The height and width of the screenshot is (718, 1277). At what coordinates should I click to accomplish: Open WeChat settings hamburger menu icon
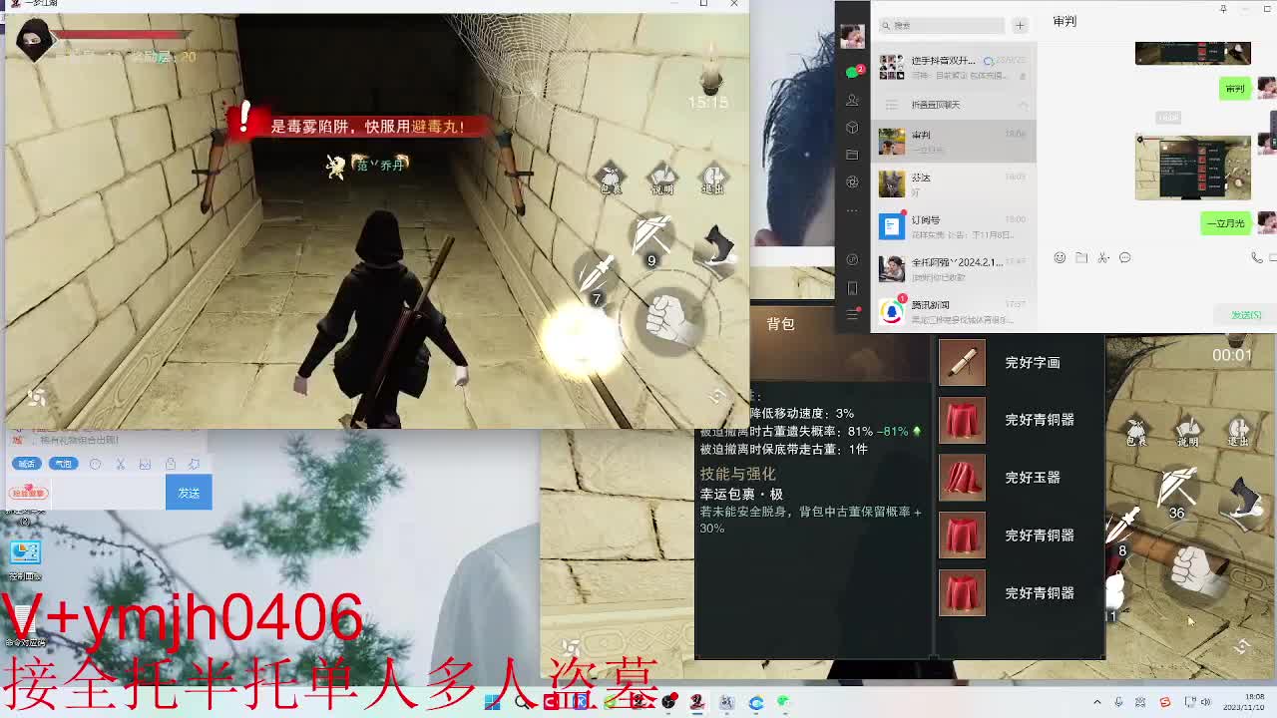click(853, 315)
